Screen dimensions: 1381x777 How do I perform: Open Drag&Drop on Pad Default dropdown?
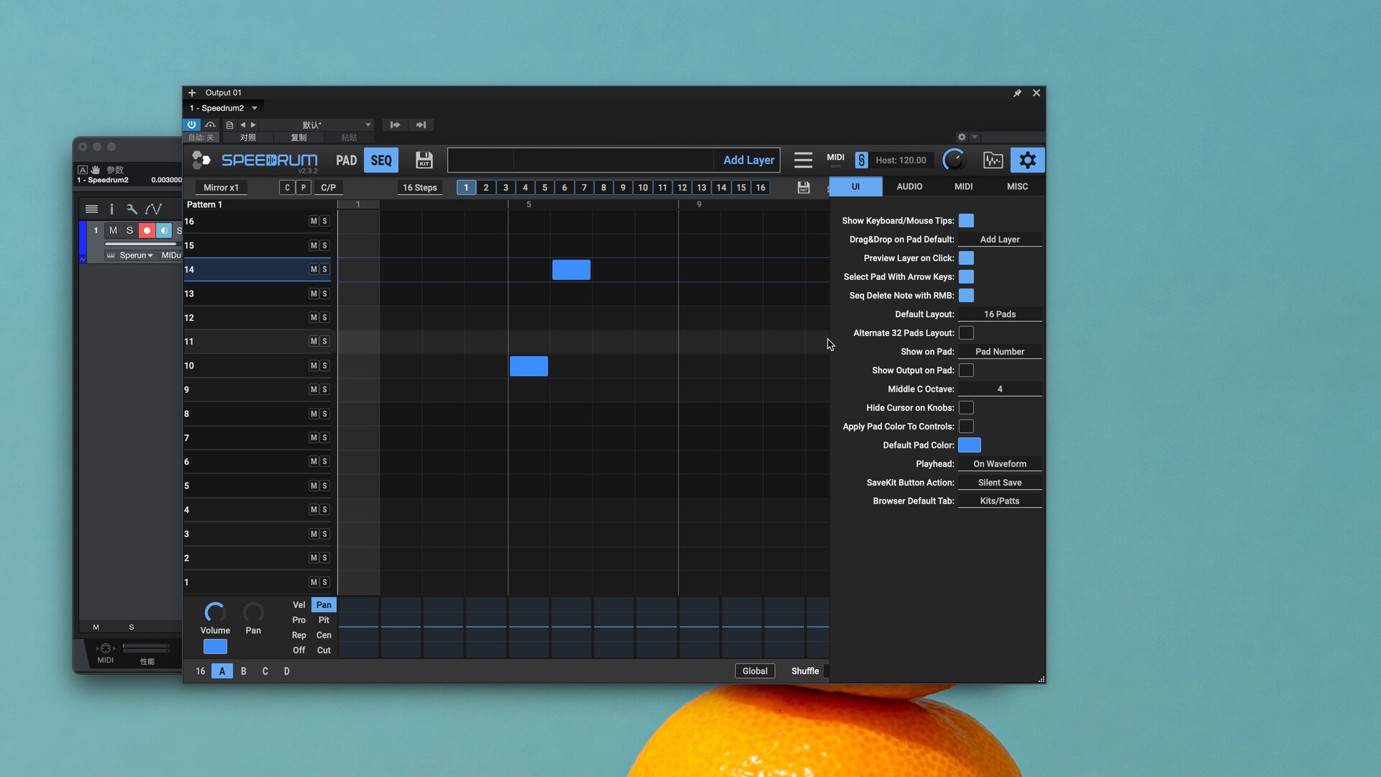1000,240
